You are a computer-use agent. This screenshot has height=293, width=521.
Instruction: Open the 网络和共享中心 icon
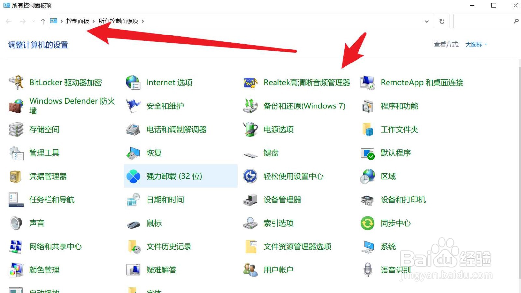coord(16,246)
